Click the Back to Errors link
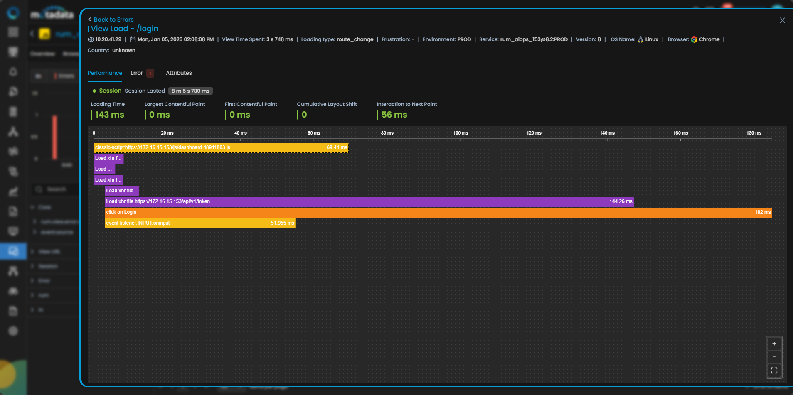The height and width of the screenshot is (395, 793). coord(113,20)
